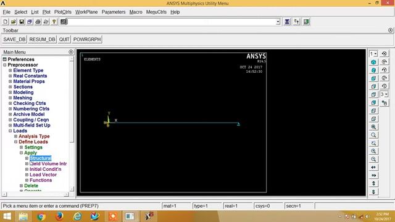Select Functions in tree
395x222 pixels.
click(41, 180)
